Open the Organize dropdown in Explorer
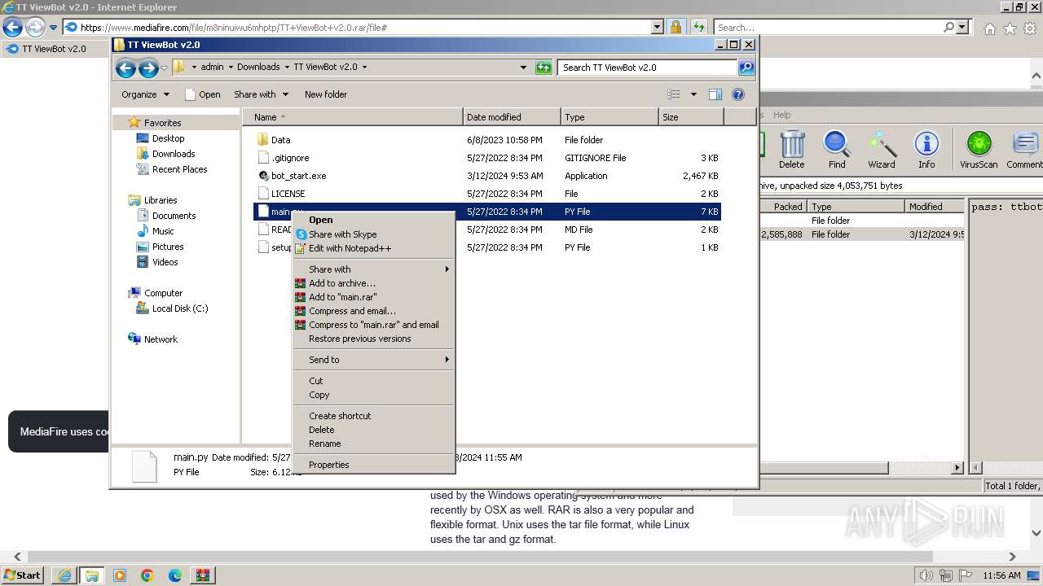 (x=145, y=94)
